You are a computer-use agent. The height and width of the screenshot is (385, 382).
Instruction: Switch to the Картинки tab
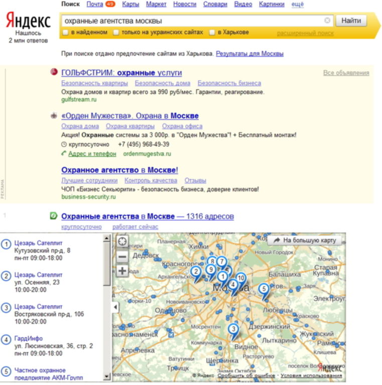[272, 4]
